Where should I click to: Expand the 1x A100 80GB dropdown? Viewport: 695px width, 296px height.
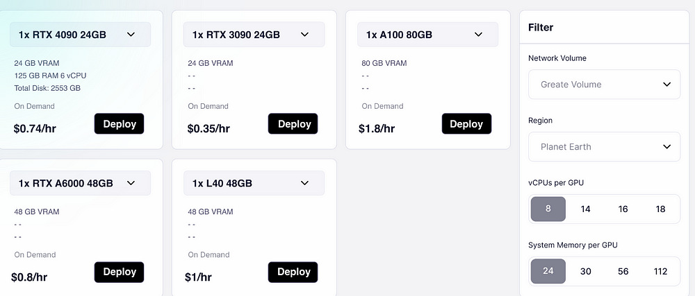(427, 35)
